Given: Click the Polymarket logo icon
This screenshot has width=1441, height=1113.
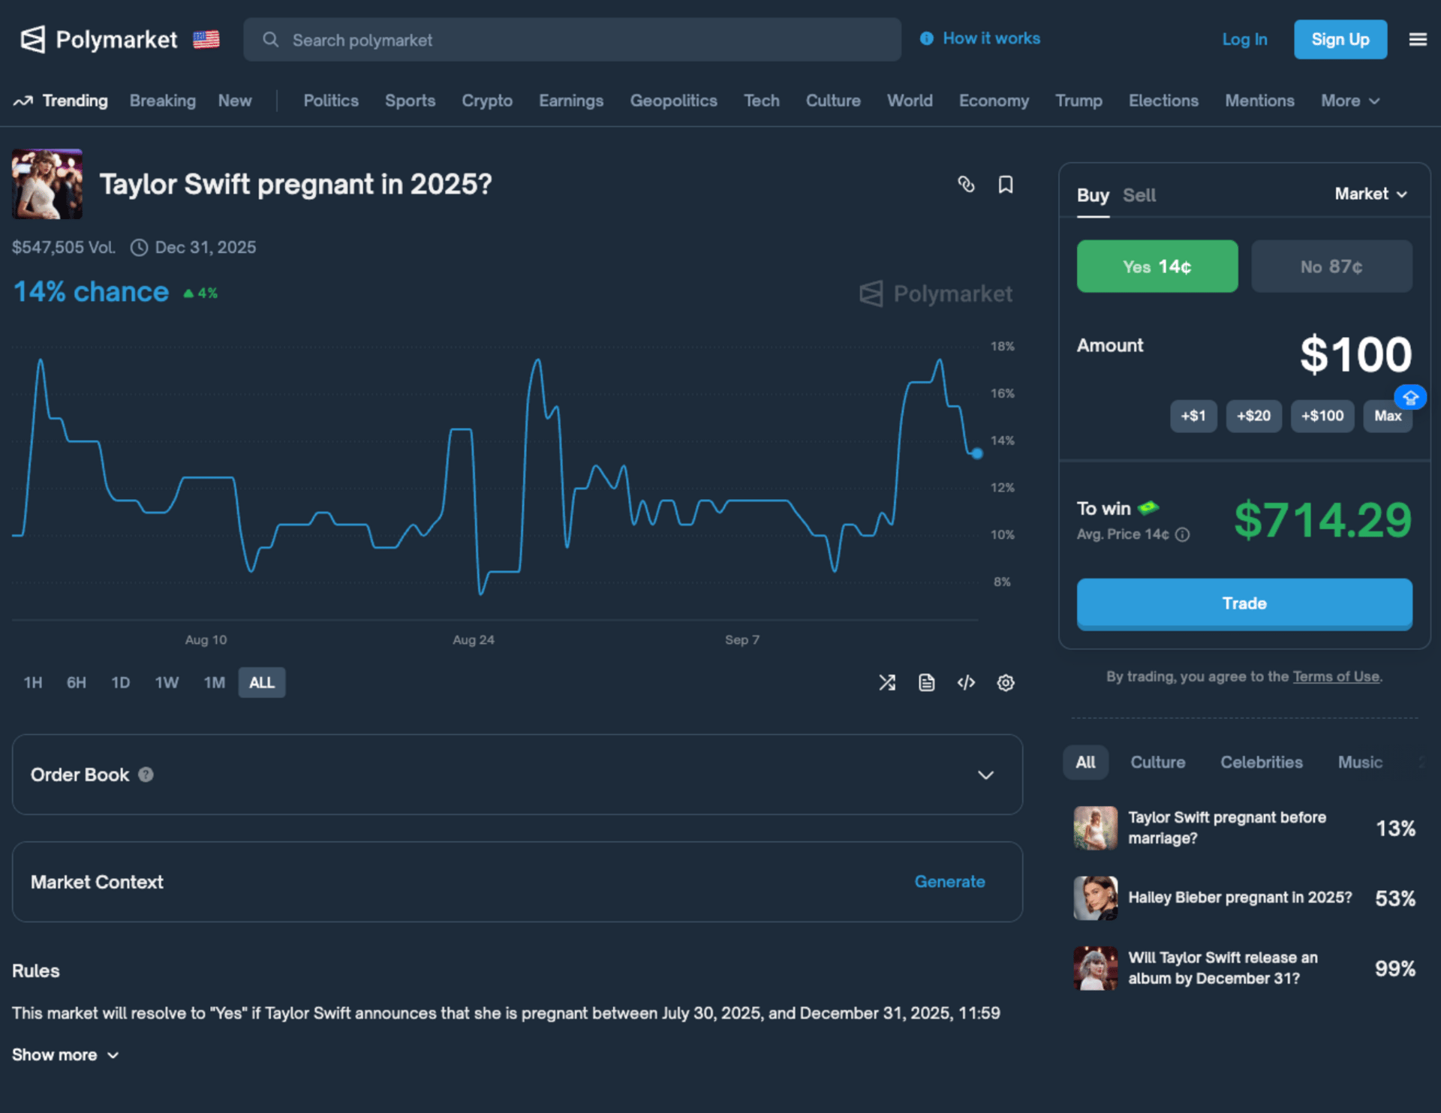Looking at the screenshot, I should point(32,40).
